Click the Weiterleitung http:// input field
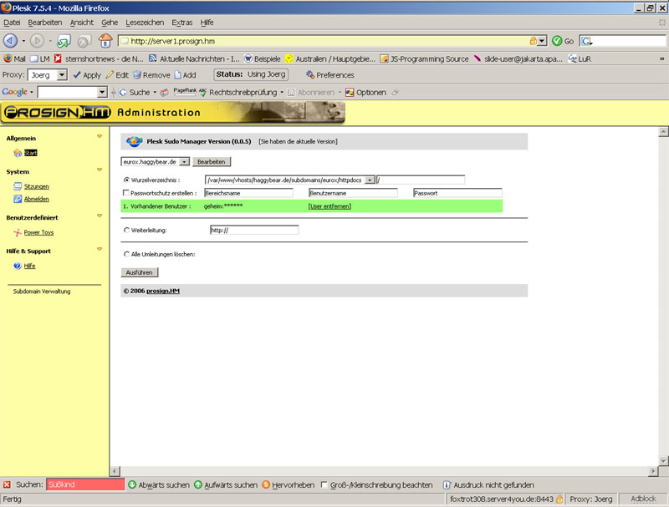This screenshot has width=669, height=507. point(254,230)
